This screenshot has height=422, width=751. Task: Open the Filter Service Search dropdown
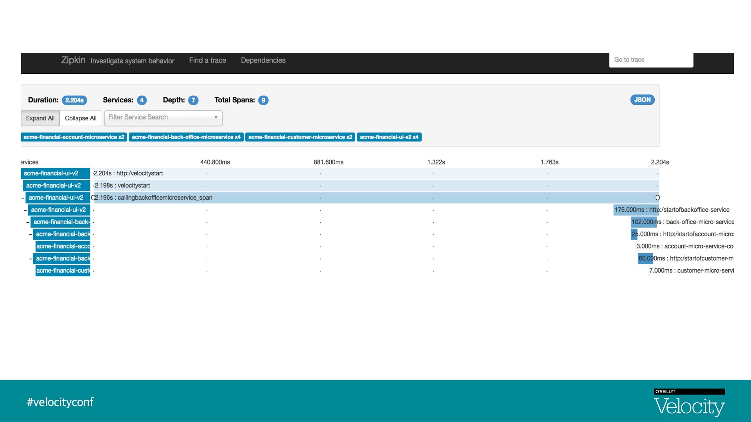[163, 118]
